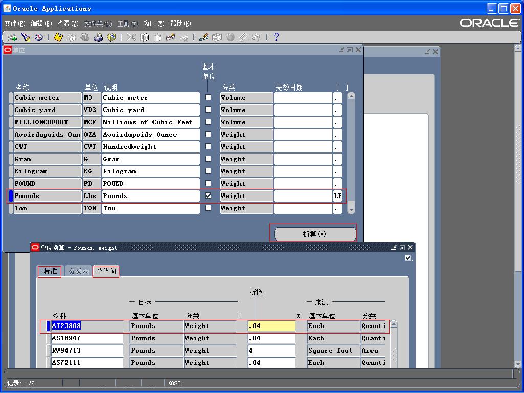The height and width of the screenshot is (393, 524).
Task: Toggle base unit checkbox for Gram row
Action: [208, 159]
